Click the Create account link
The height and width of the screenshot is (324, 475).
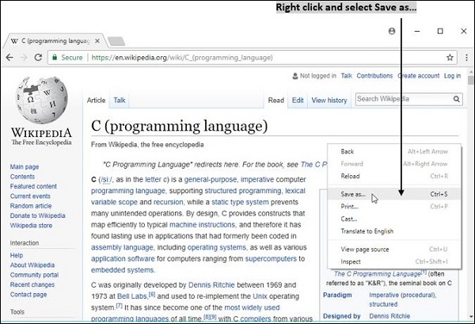tap(419, 76)
